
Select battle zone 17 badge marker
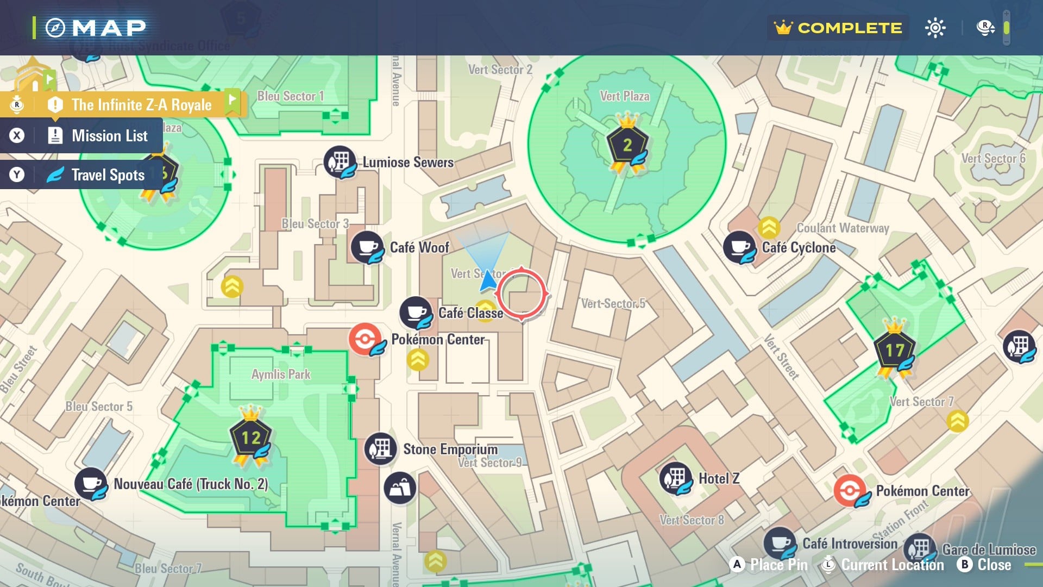pyautogui.click(x=894, y=349)
